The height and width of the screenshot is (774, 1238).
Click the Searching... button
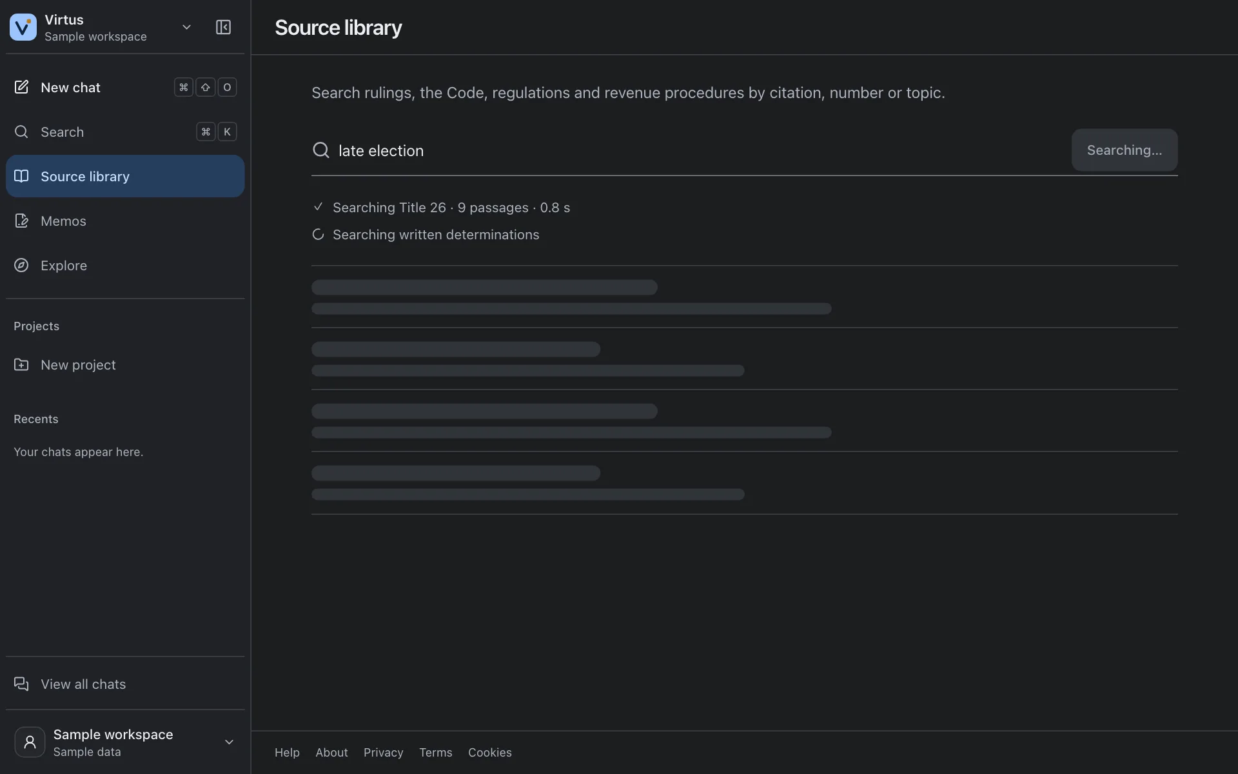1124,150
